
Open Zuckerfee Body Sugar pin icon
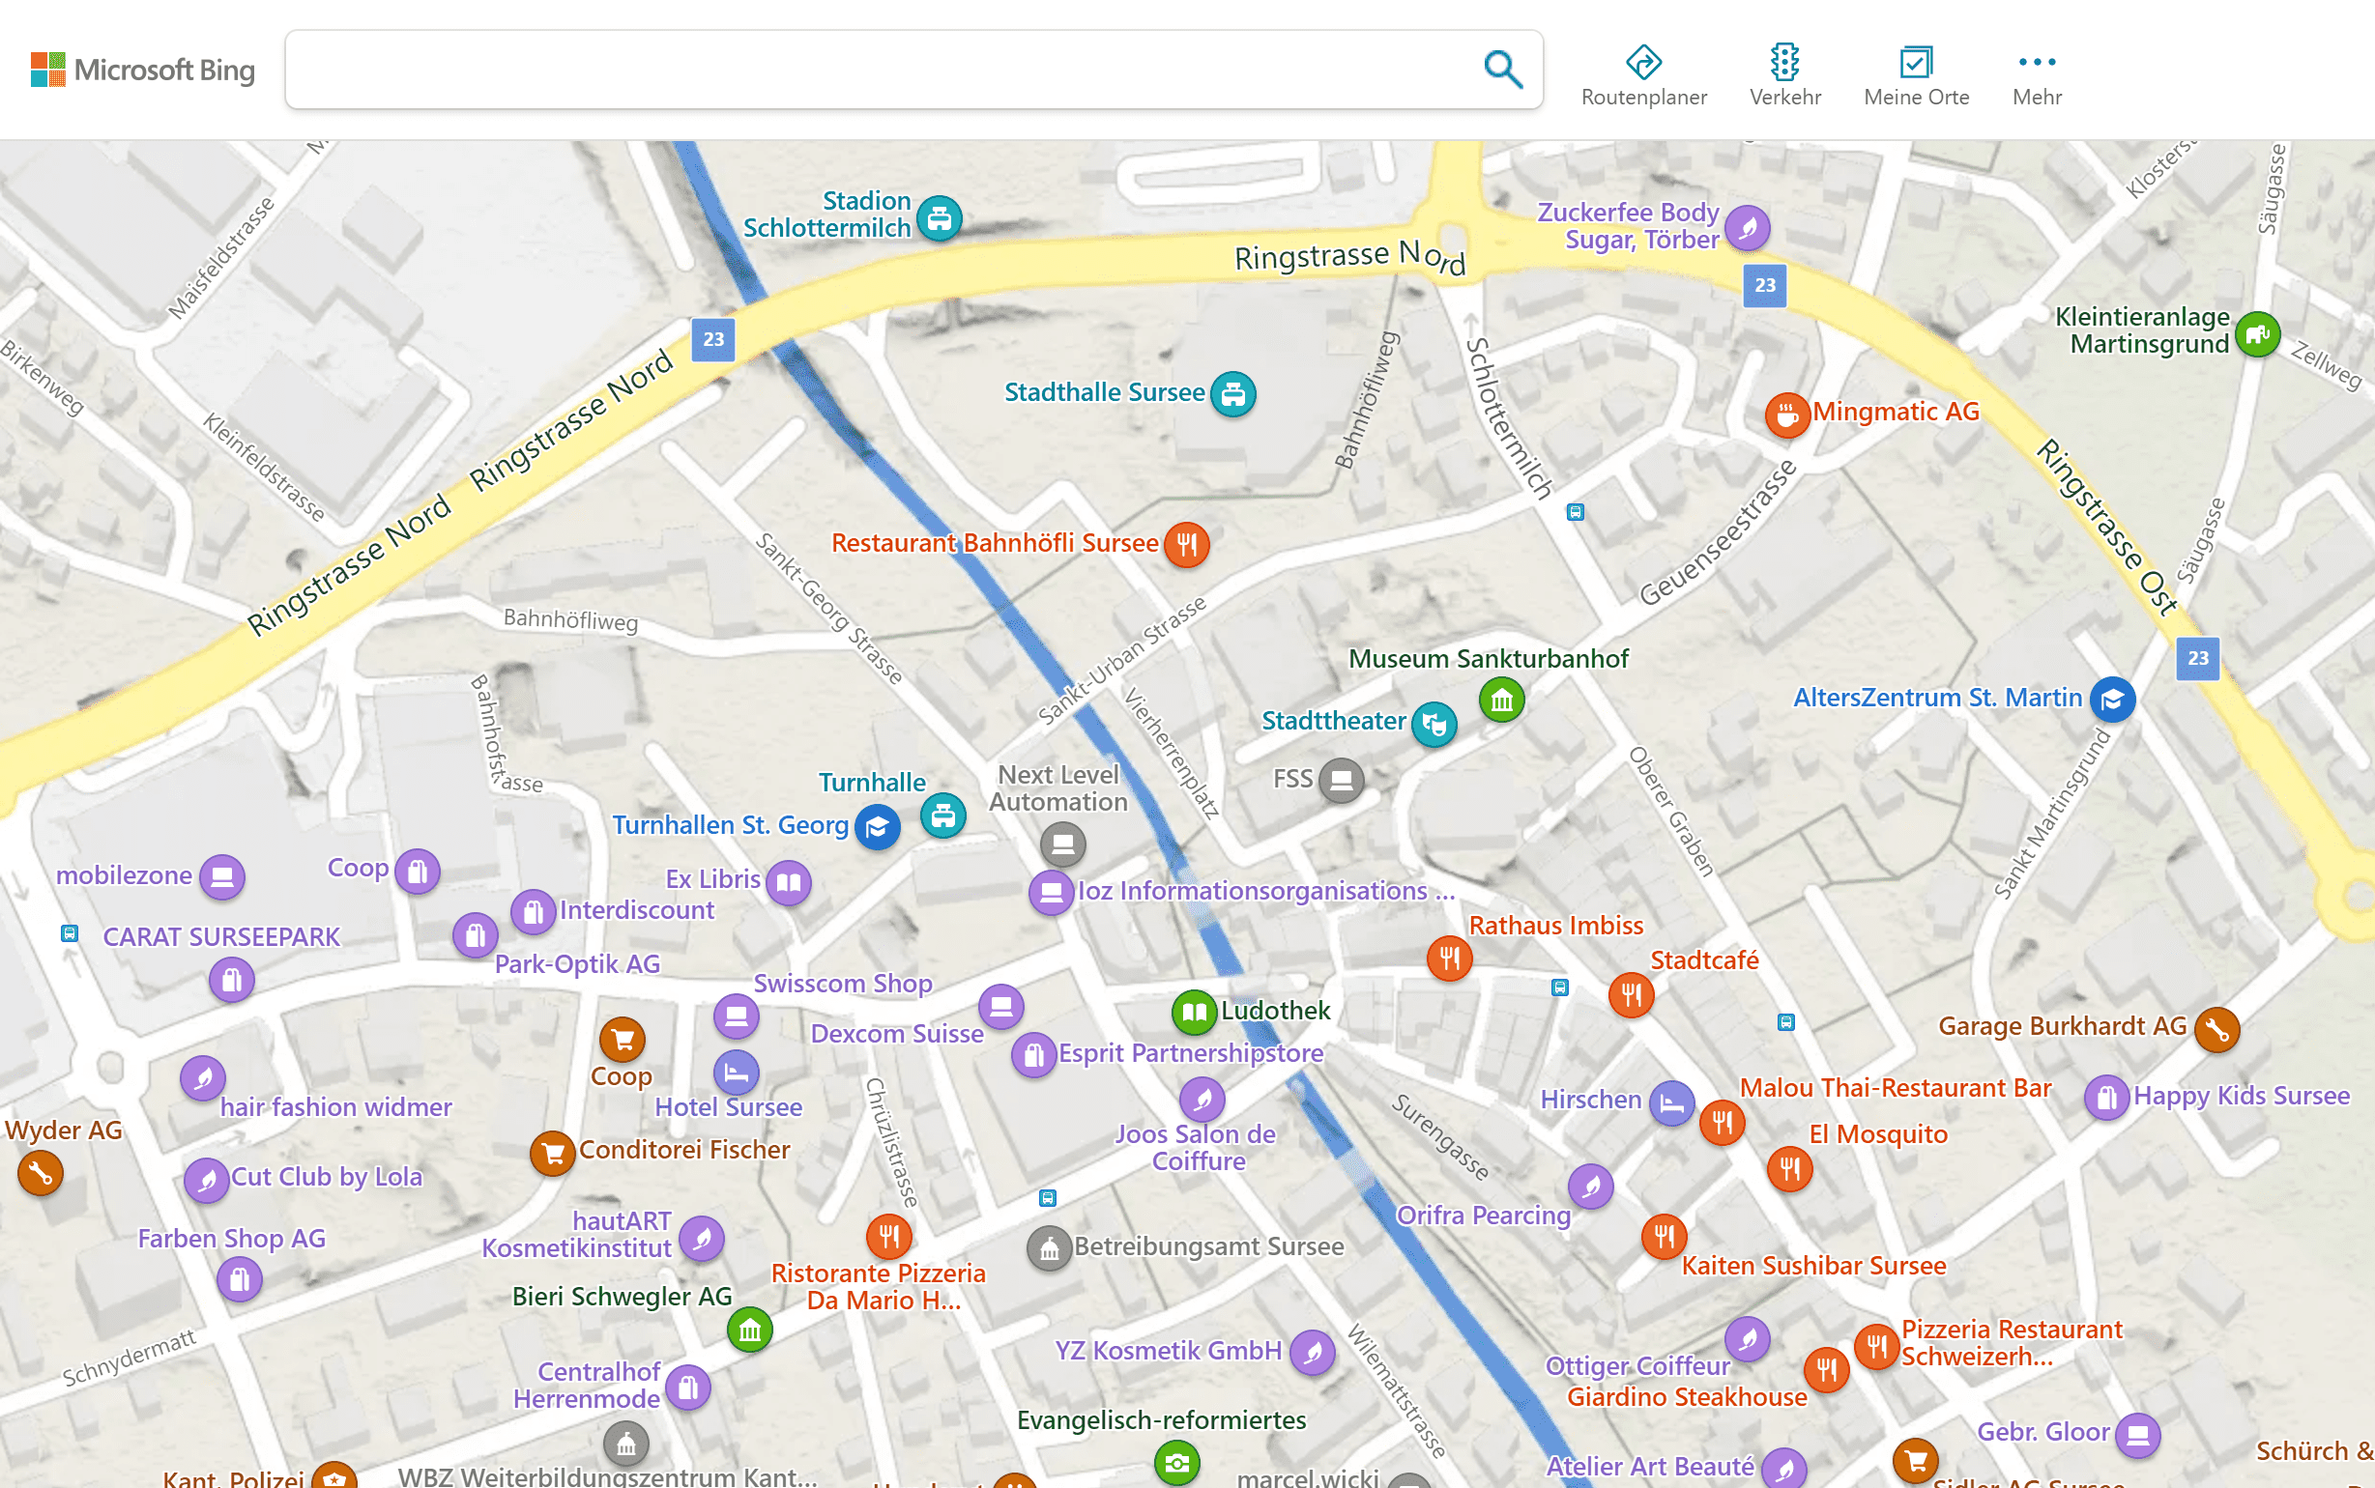click(x=1747, y=228)
